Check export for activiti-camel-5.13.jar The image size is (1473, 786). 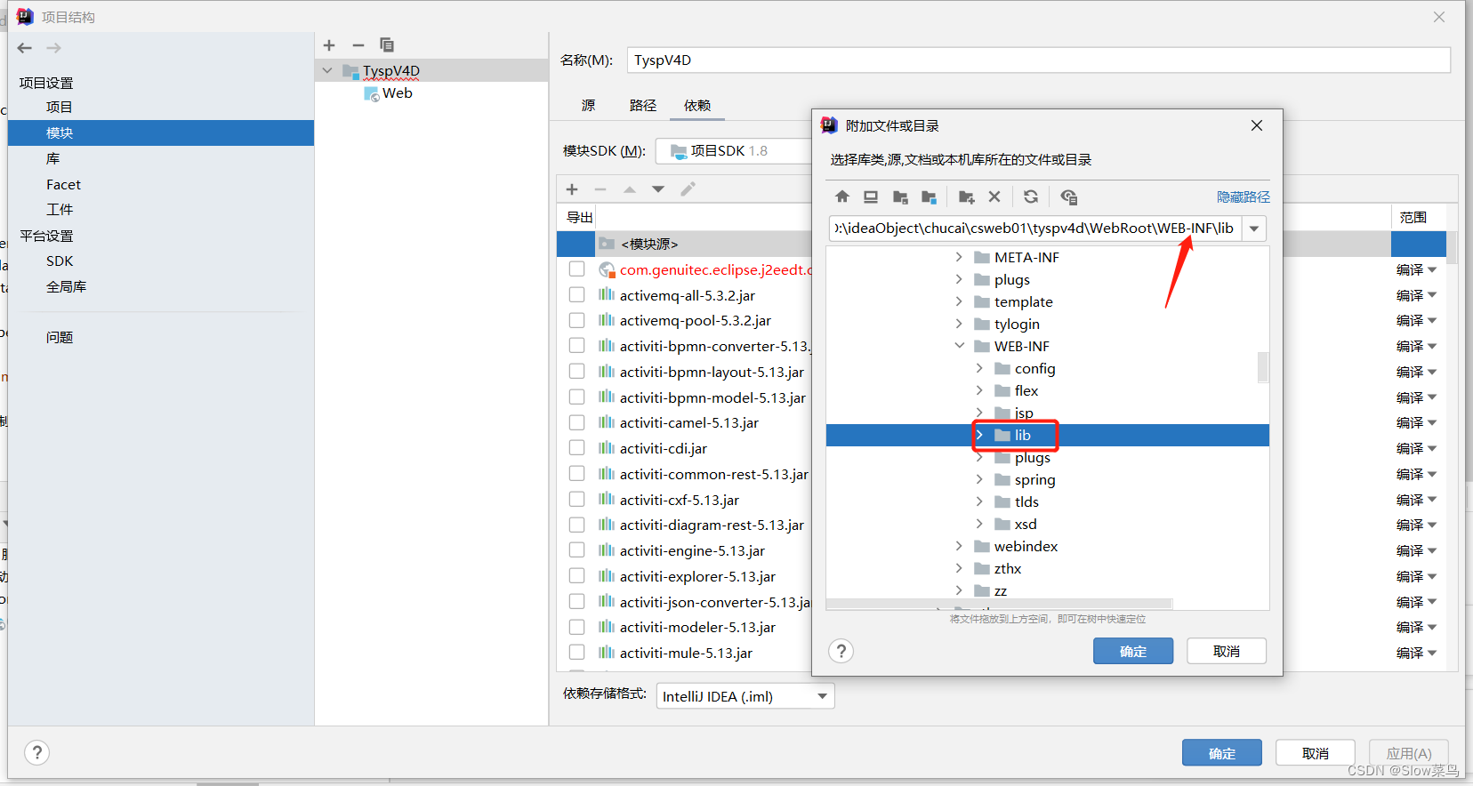pos(576,422)
